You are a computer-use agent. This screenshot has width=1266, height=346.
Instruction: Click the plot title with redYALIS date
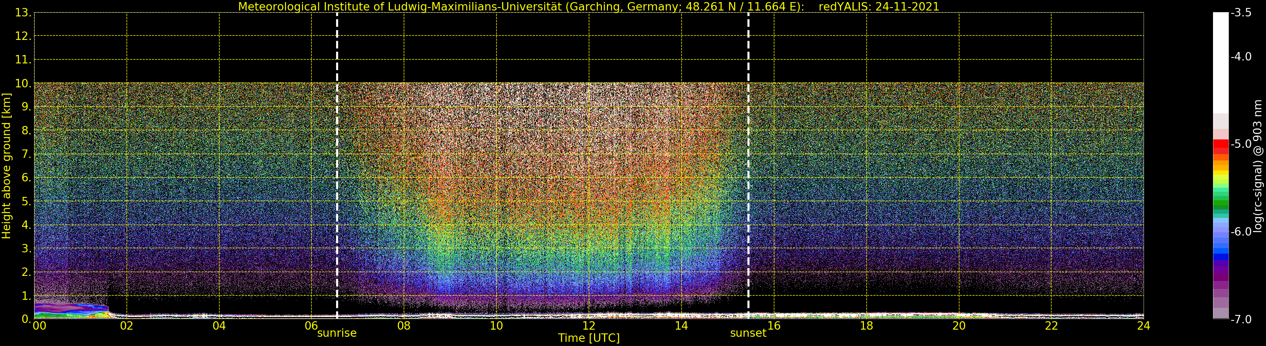(588, 6)
